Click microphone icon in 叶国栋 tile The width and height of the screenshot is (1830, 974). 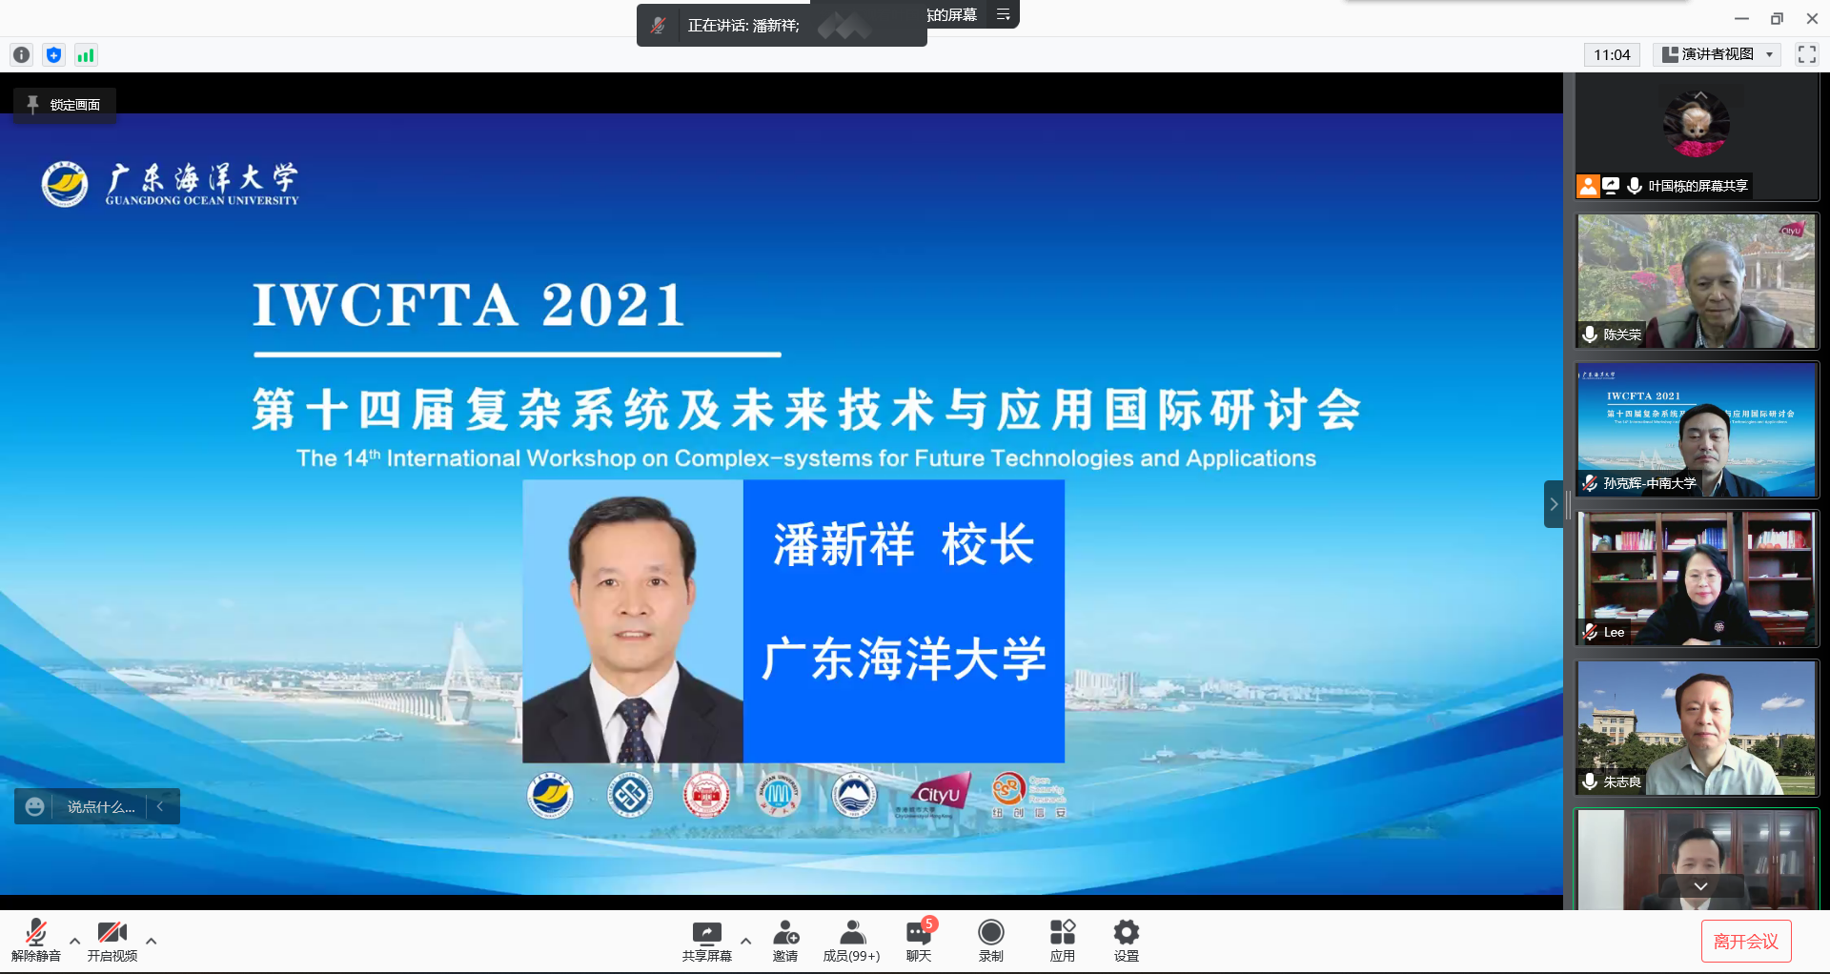(x=1634, y=186)
